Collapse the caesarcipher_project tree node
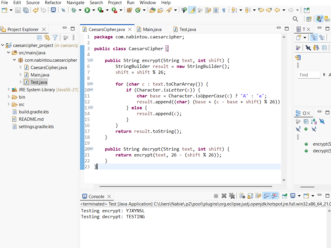Viewport: 331px width, 248px height. tap(3, 45)
